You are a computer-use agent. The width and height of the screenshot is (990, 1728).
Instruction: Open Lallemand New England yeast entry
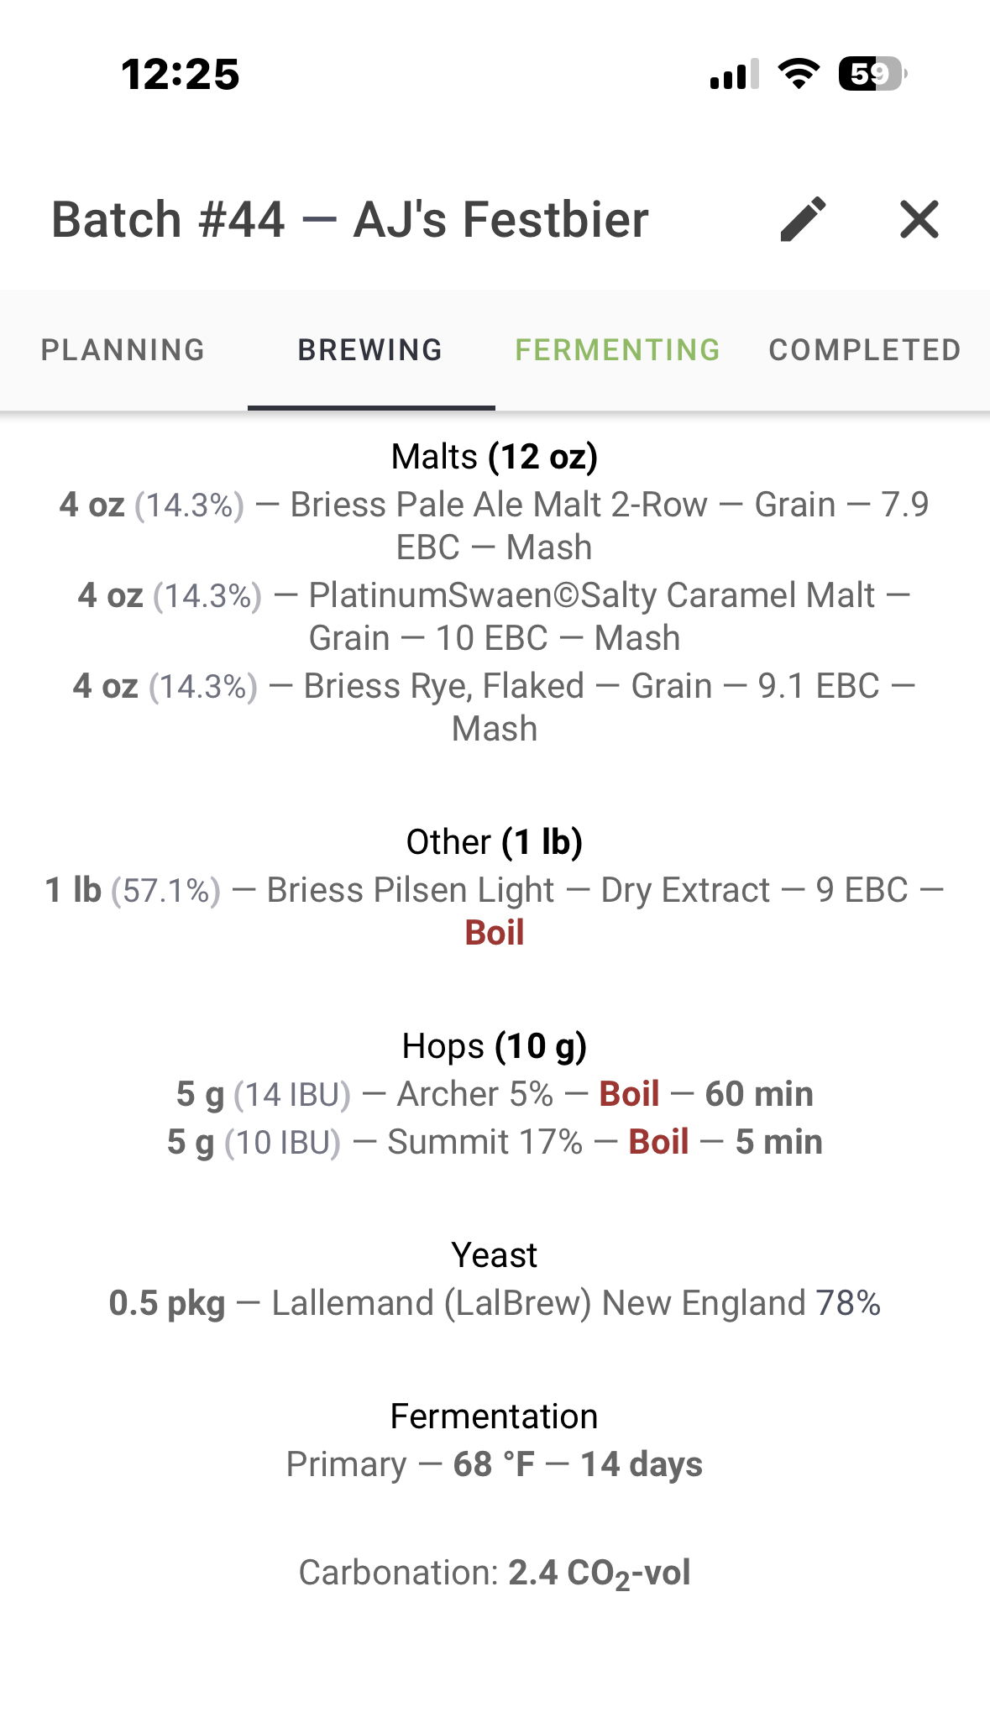coord(495,1303)
